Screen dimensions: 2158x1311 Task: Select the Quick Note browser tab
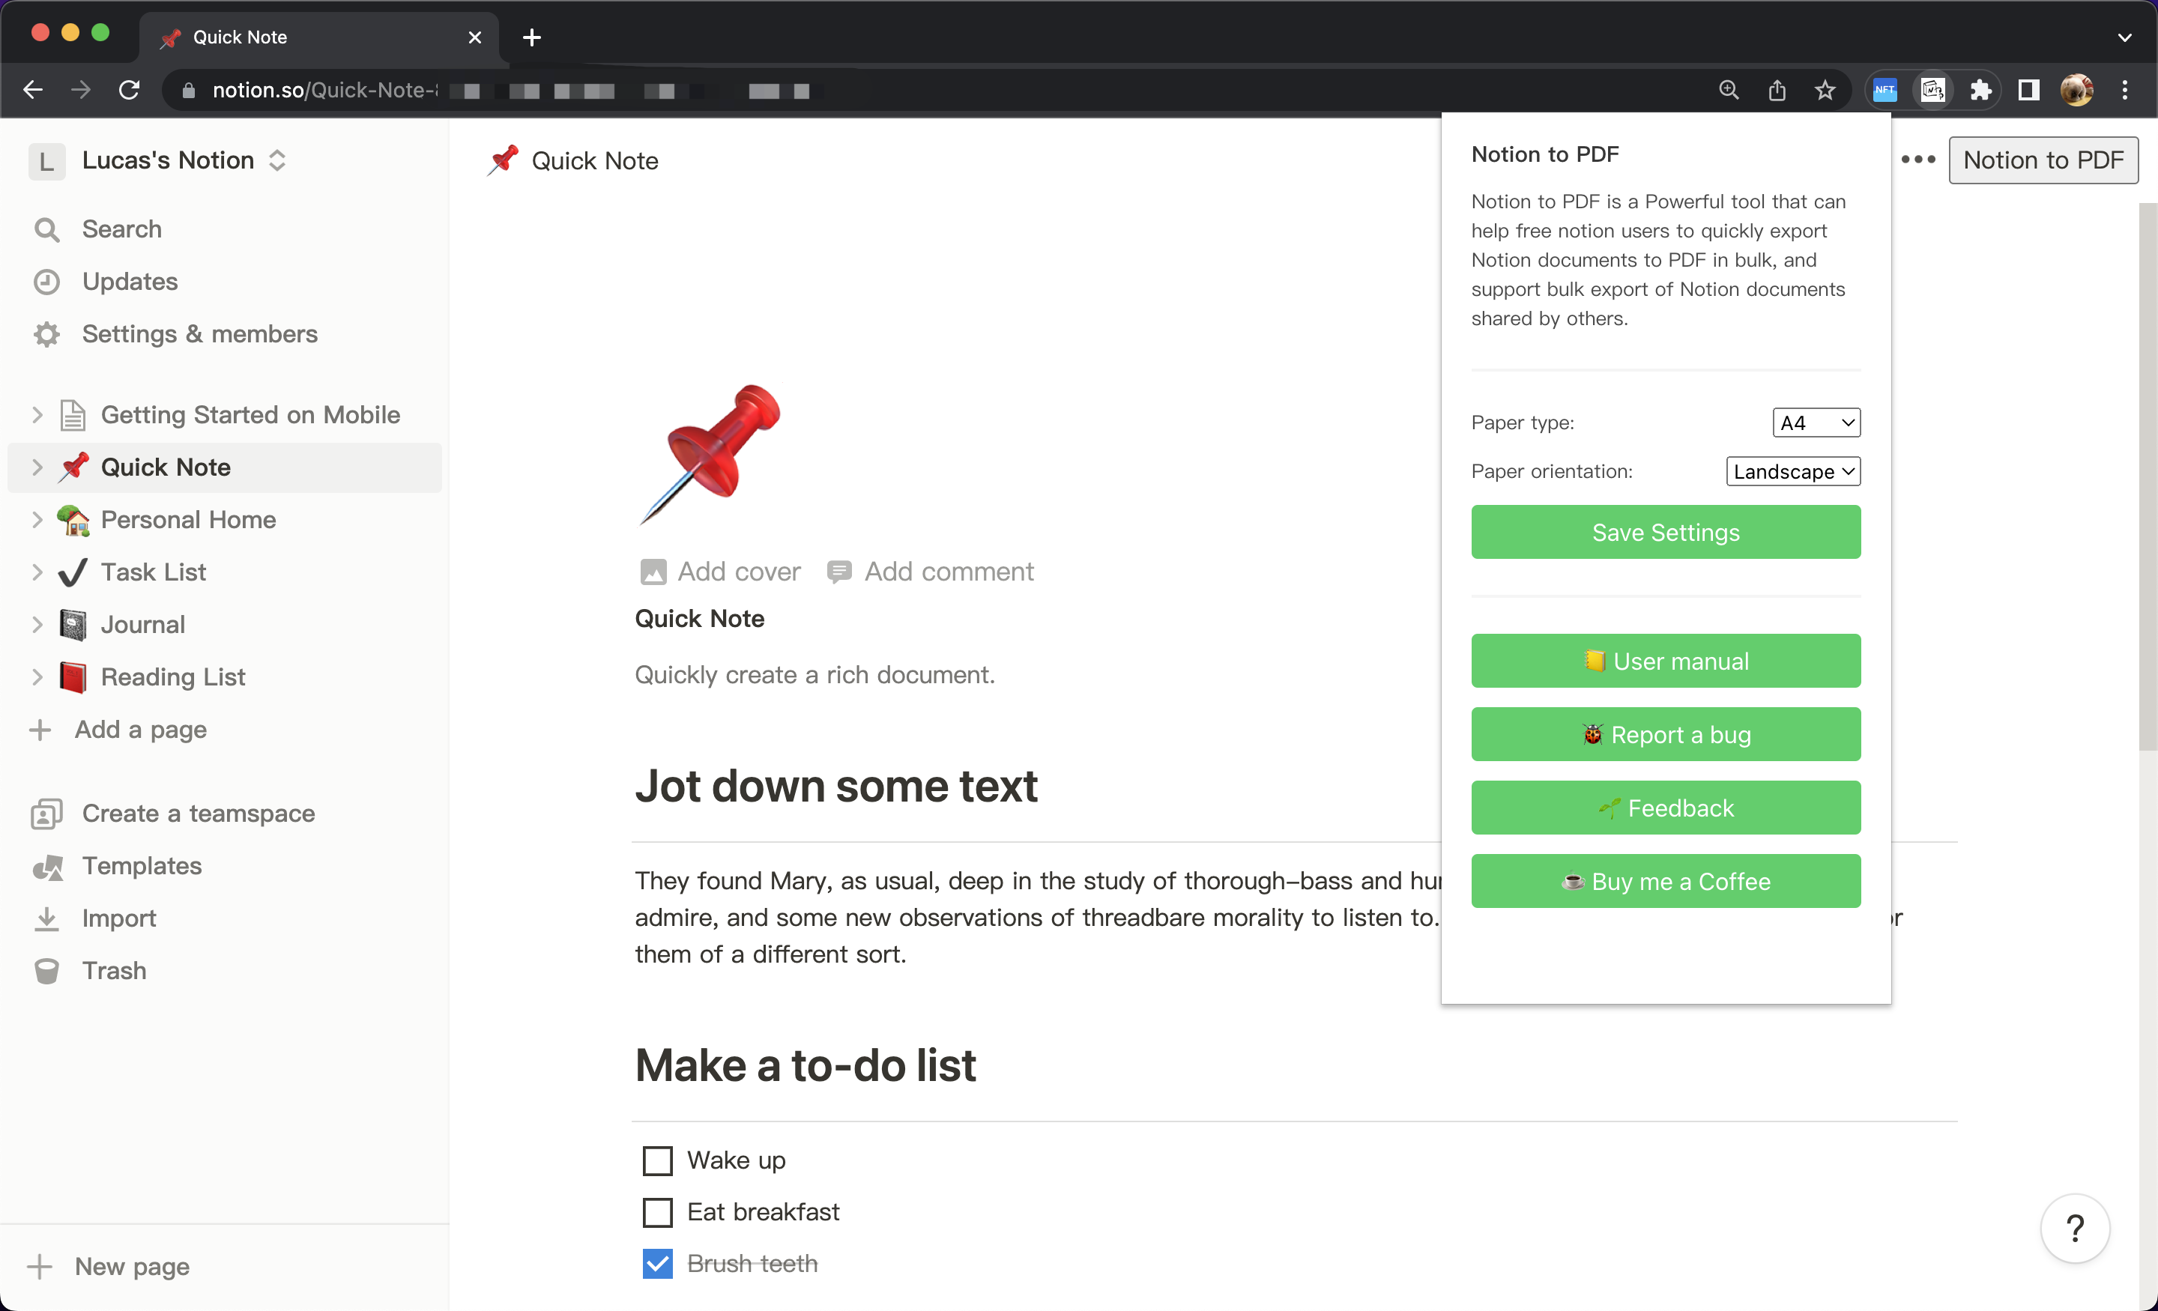(x=318, y=37)
